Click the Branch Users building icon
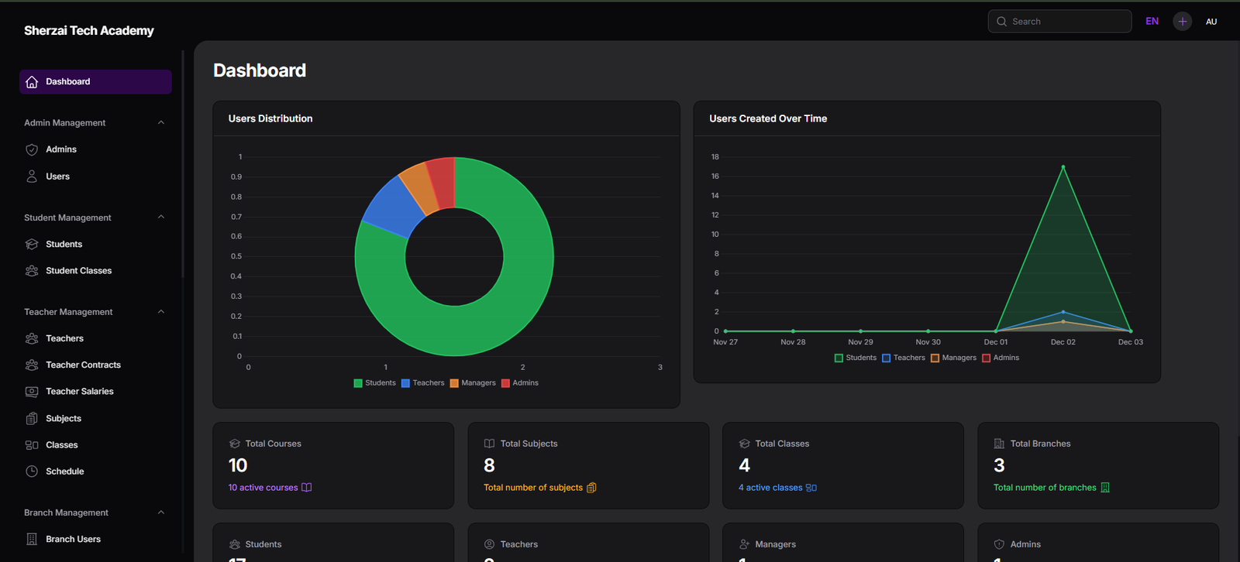The width and height of the screenshot is (1240, 562). click(32, 540)
